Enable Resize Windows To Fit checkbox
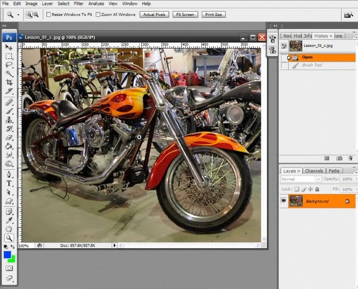Image resolution: width=358 pixels, height=289 pixels. click(48, 14)
